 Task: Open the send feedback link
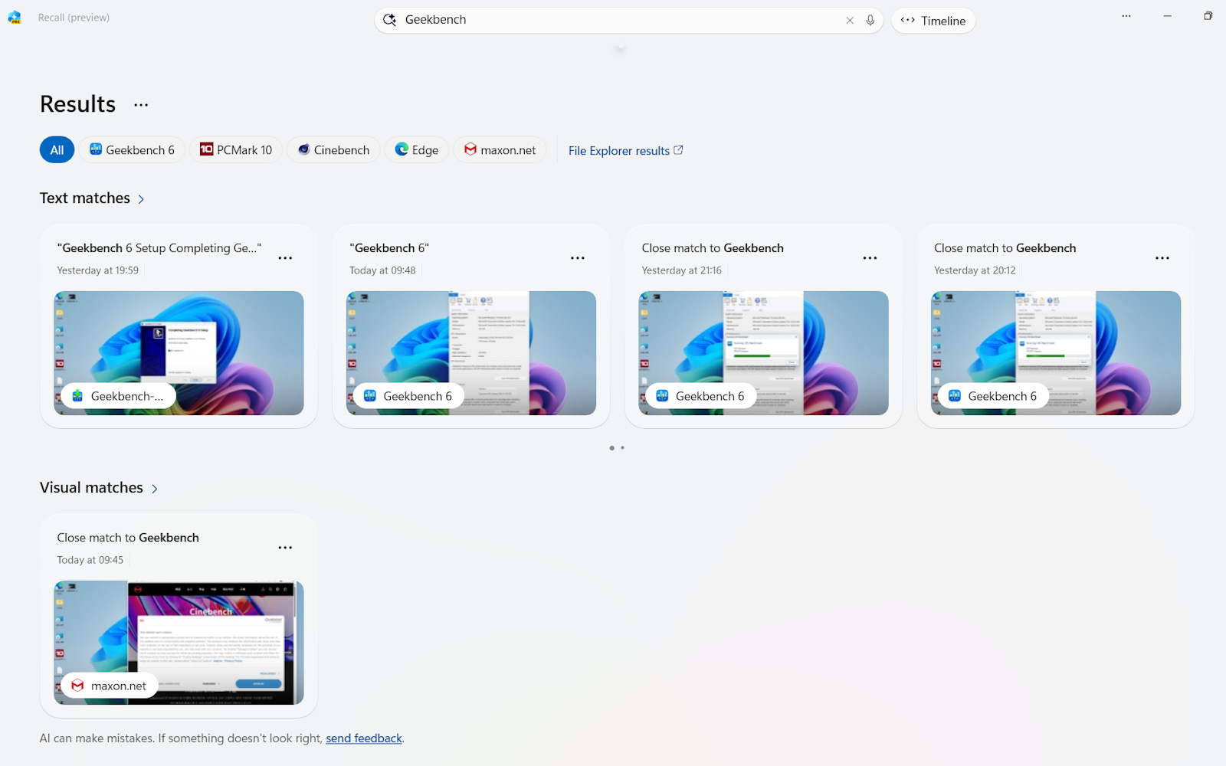coord(364,738)
